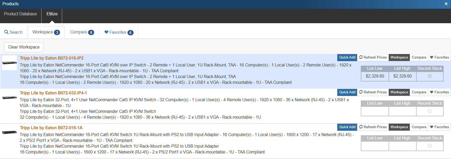The height and width of the screenshot is (159, 451).
Task: Open the Favorites heart tab
Action: (x=119, y=32)
